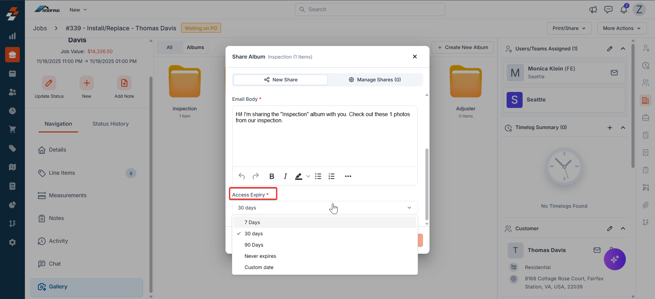655x299 pixels.
Task: Click the Update Status button
Action: tap(49, 88)
